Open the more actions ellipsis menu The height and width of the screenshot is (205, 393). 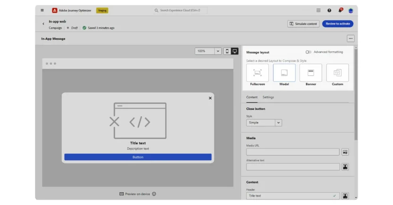click(350, 39)
